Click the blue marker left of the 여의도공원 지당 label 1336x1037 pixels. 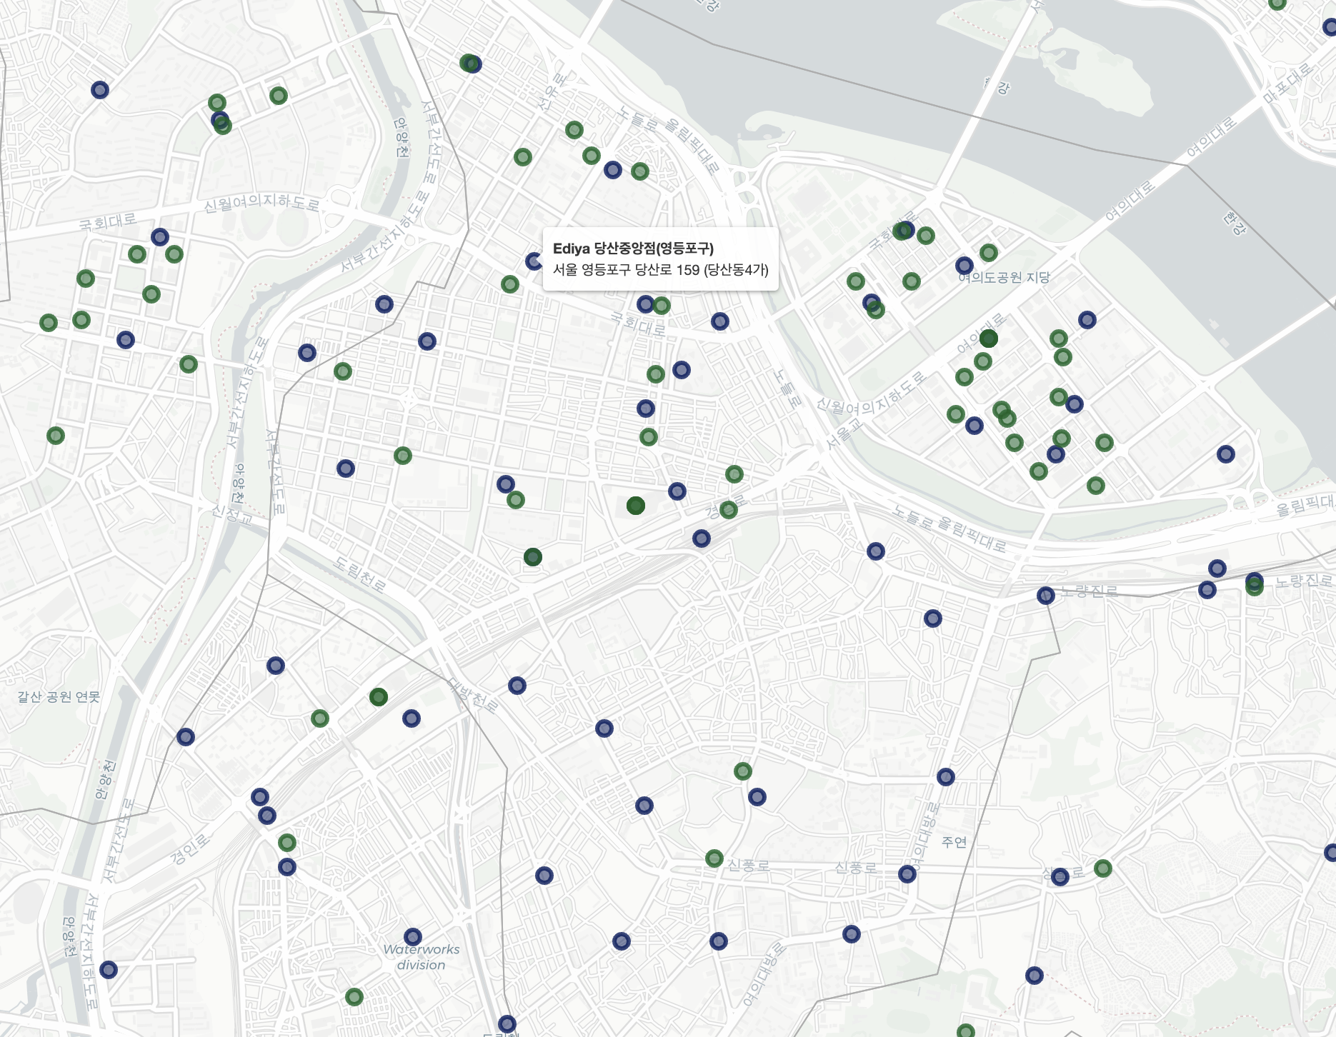click(x=964, y=266)
